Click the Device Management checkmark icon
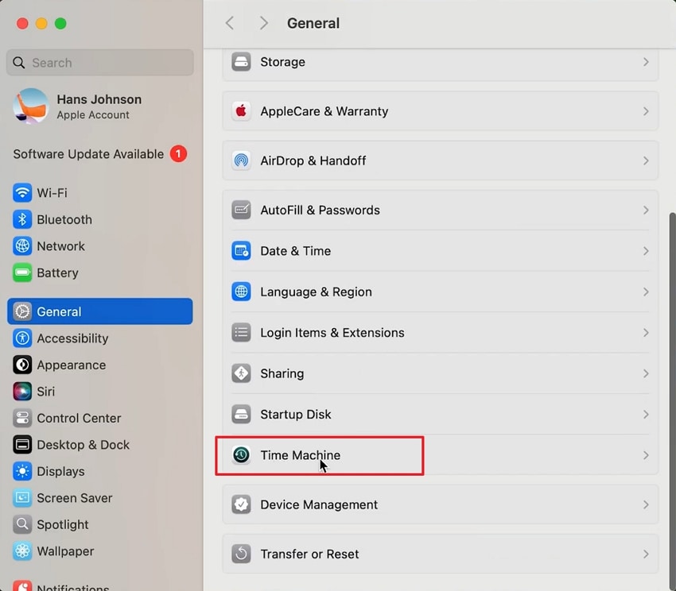The image size is (676, 591). pyautogui.click(x=241, y=504)
